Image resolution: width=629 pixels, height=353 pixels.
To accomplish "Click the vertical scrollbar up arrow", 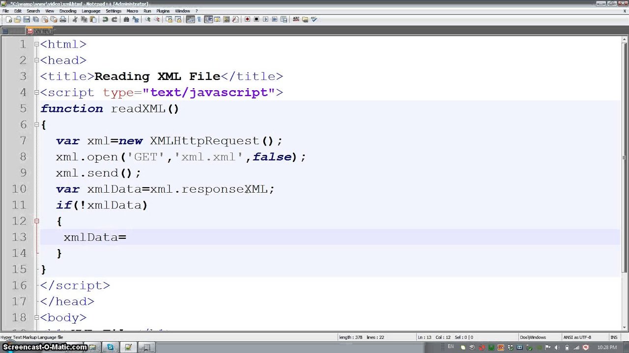I will coord(625,39).
